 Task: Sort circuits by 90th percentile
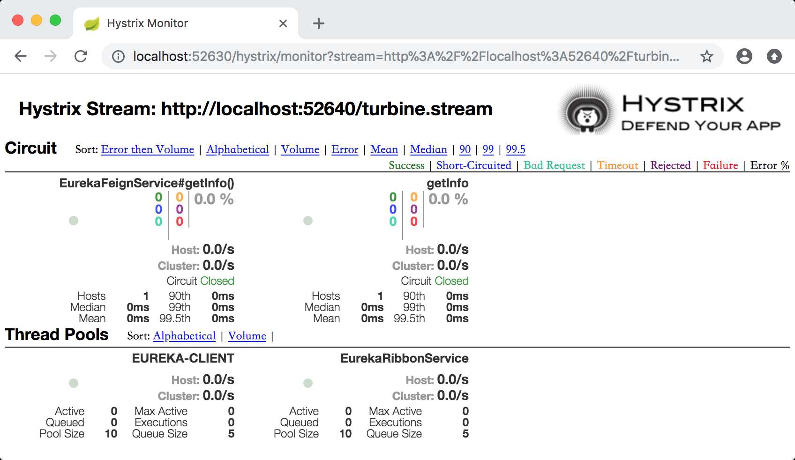pyautogui.click(x=465, y=149)
